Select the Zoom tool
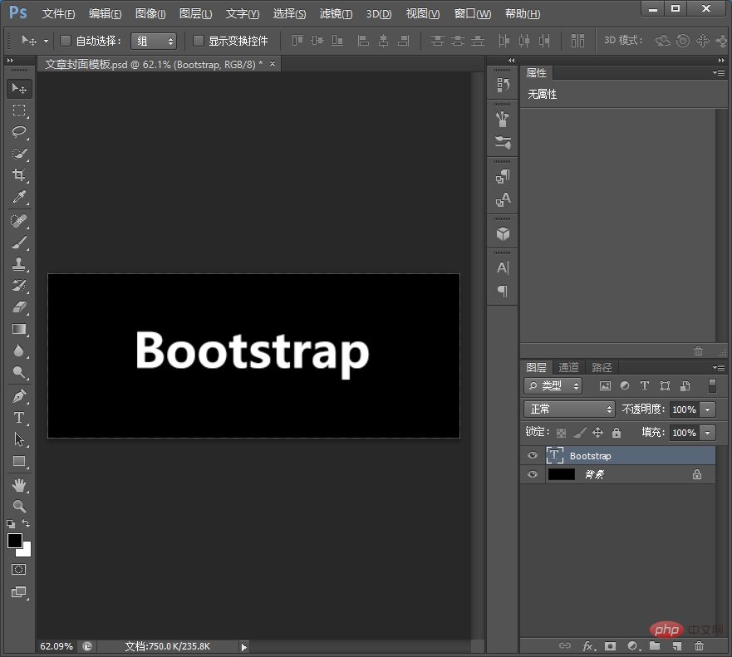Screen dimensions: 732x657 (19, 507)
